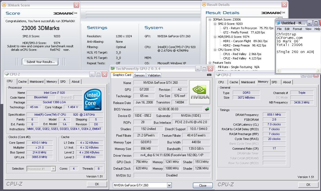The height and width of the screenshot is (191, 321).
Task: Collapse the HDR/SM3.0 Score: 9374 node
Action: click(x=215, y=37)
